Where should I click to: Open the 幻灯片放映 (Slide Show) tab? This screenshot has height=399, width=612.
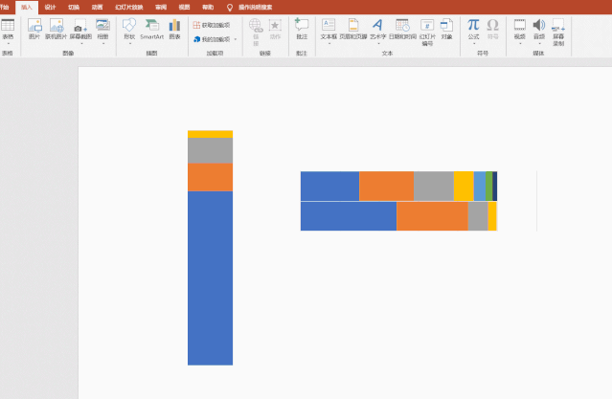(x=129, y=7)
